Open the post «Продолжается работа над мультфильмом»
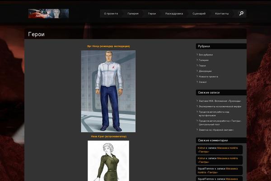Screen dimensions: 271x181 point(214,114)
